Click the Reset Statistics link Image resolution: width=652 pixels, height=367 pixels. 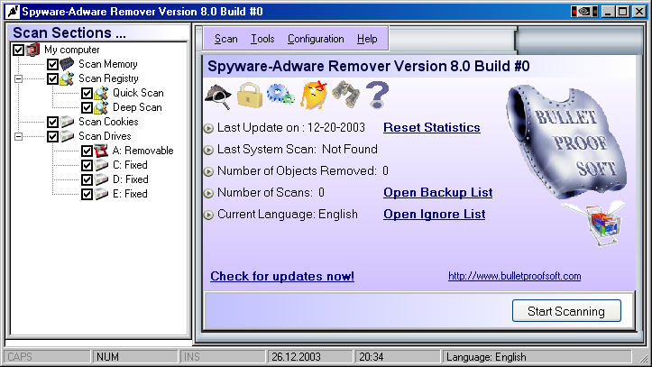tap(432, 128)
